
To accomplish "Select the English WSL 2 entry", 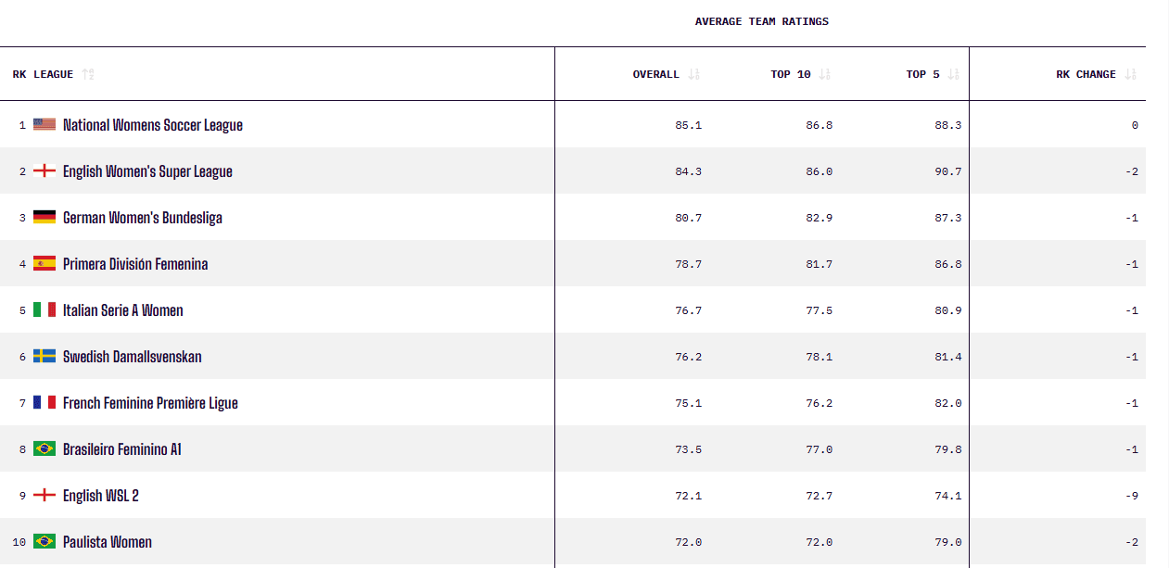I will [101, 496].
